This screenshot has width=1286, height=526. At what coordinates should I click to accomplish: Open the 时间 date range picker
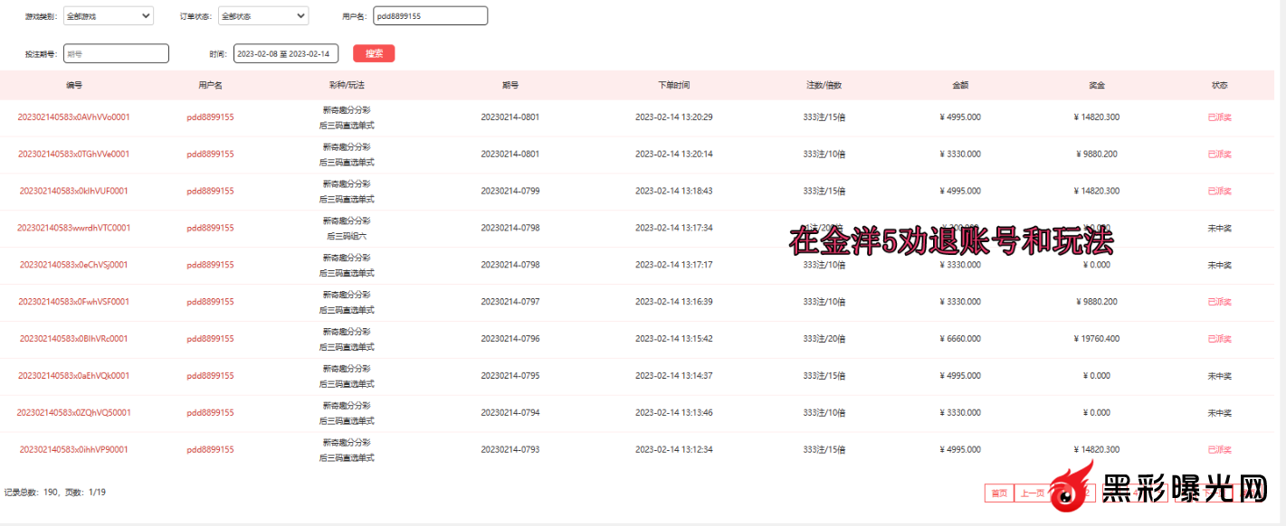[x=286, y=54]
